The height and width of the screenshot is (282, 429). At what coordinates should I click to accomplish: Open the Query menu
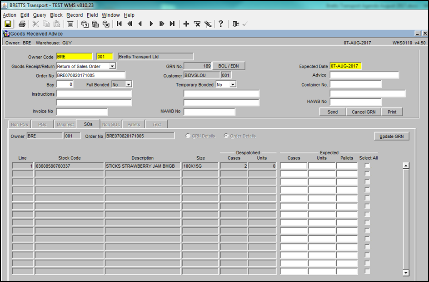pyautogui.click(x=40, y=15)
